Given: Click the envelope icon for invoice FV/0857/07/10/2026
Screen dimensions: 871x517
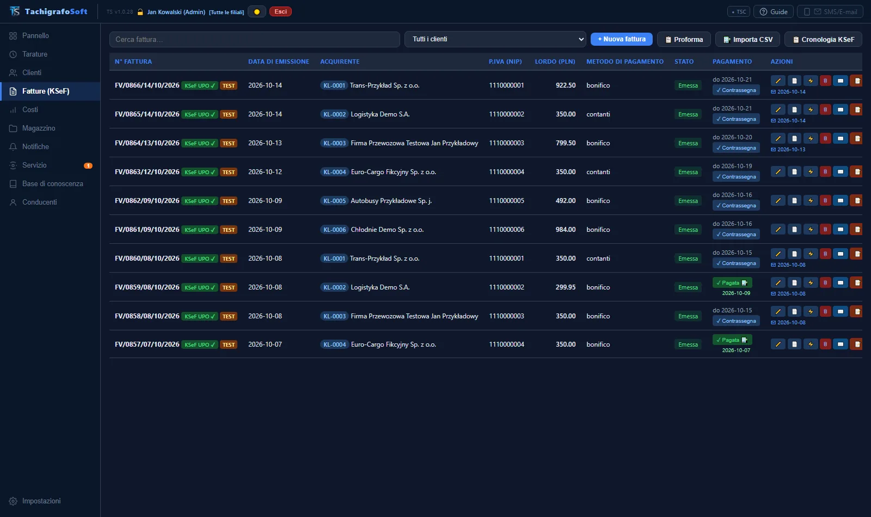Looking at the screenshot, I should point(841,344).
